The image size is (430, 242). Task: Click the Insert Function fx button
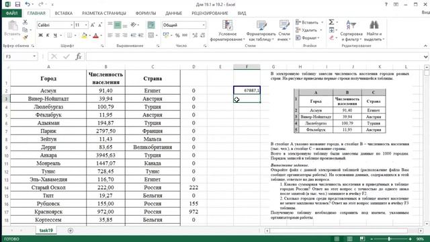tap(79, 56)
